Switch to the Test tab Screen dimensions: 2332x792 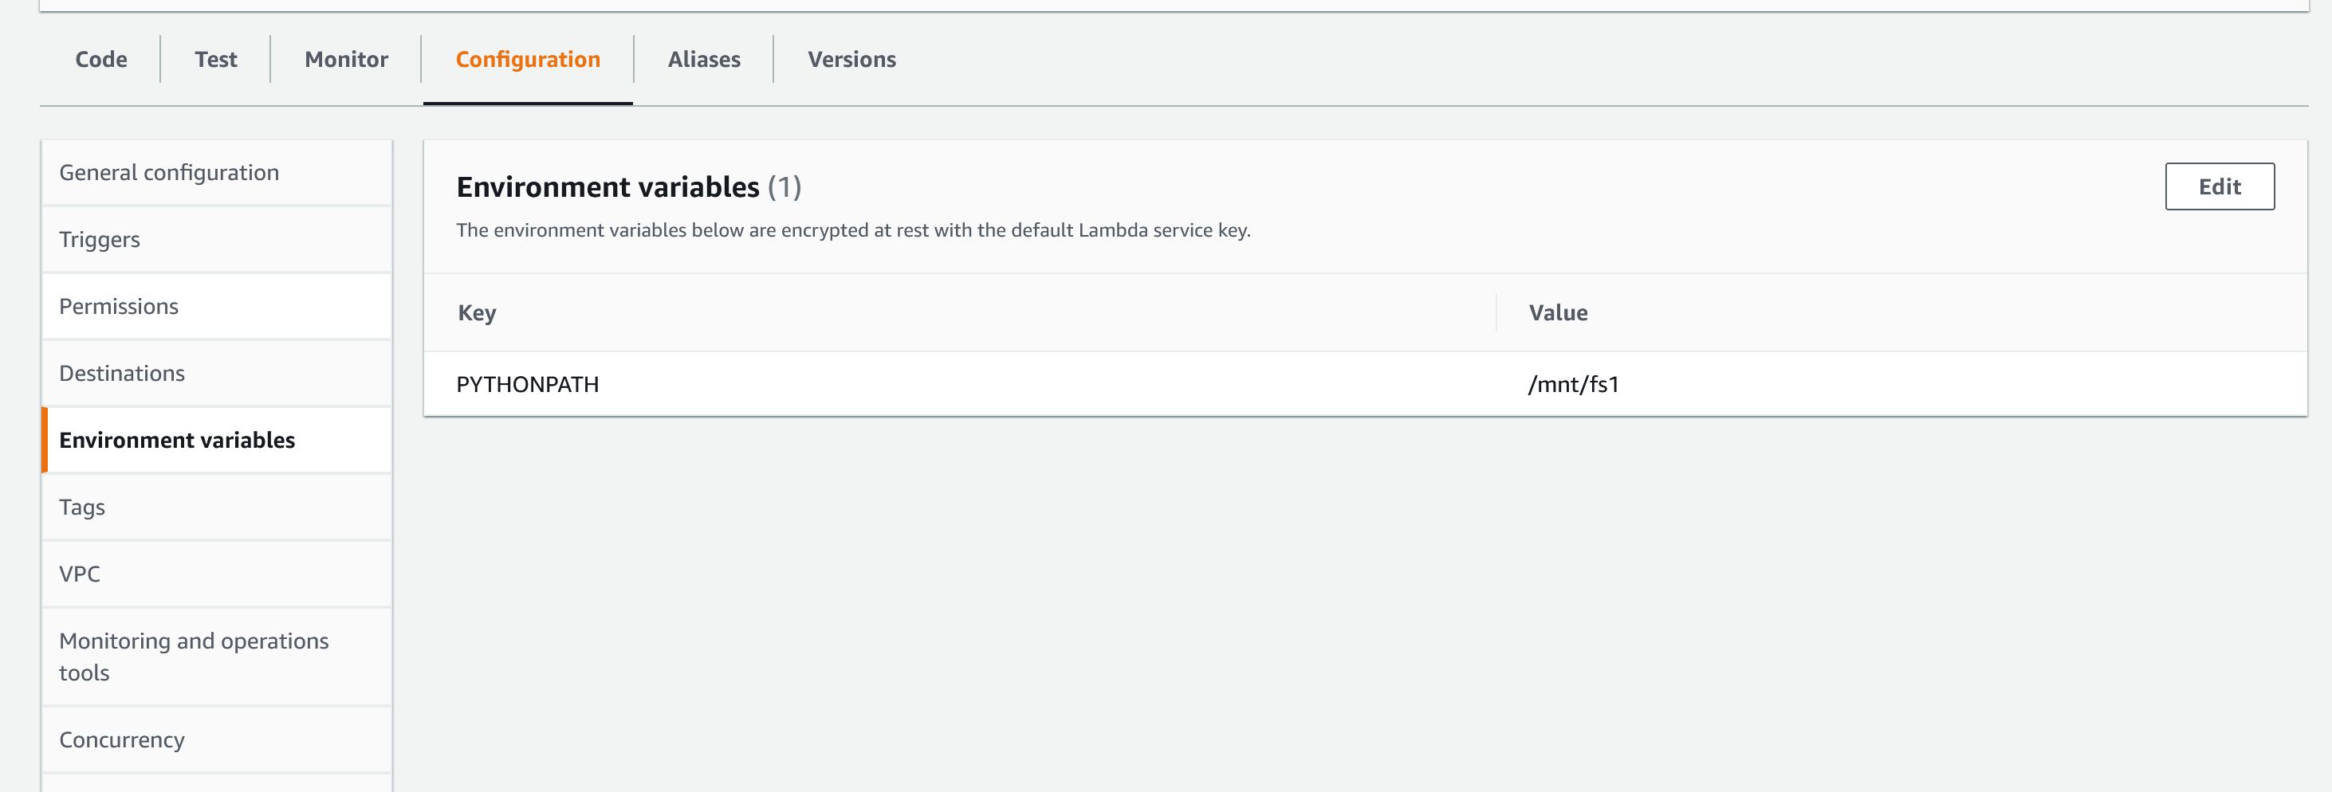tap(215, 60)
